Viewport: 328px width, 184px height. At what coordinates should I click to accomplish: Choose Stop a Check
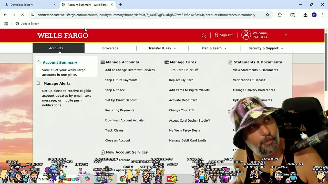115,90
